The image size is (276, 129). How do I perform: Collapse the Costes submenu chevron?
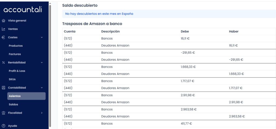(42, 37)
